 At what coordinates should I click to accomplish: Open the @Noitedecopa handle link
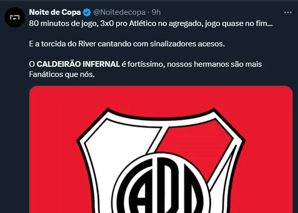[x=119, y=12]
